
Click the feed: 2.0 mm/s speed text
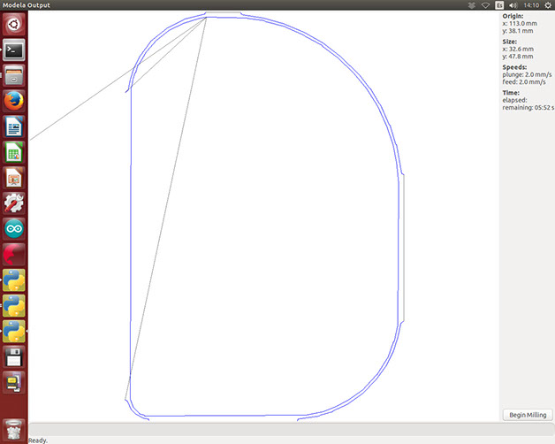point(524,82)
